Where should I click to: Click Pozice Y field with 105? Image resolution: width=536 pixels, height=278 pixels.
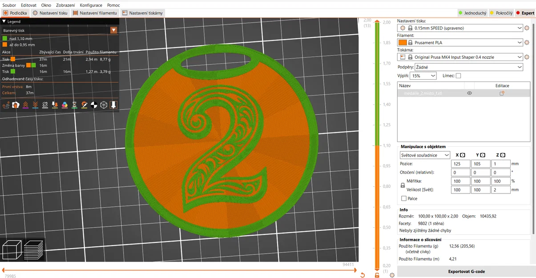480,164
